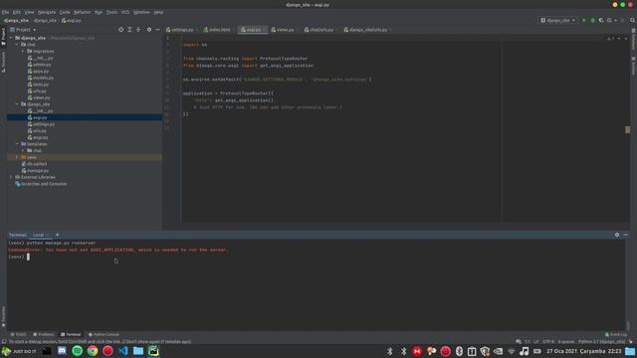Open the Event Log
This screenshot has height=358, width=637.
pos(616,334)
